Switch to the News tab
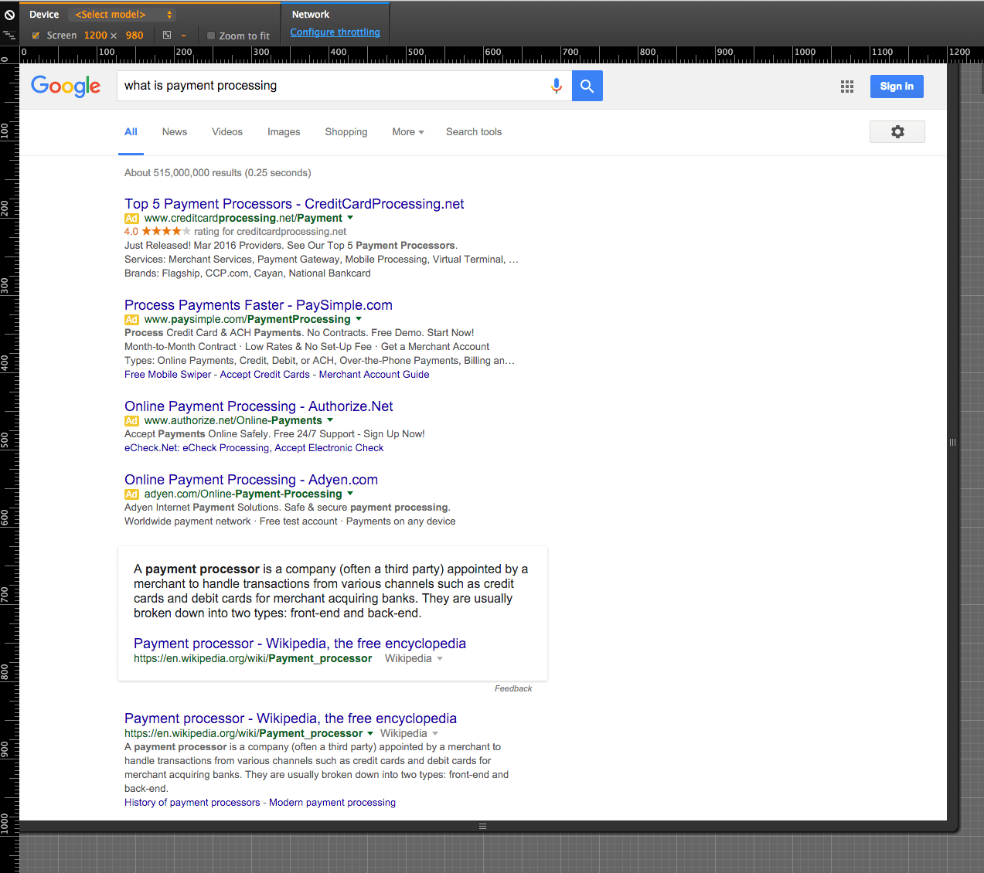Viewport: 984px width, 873px height. 175,132
